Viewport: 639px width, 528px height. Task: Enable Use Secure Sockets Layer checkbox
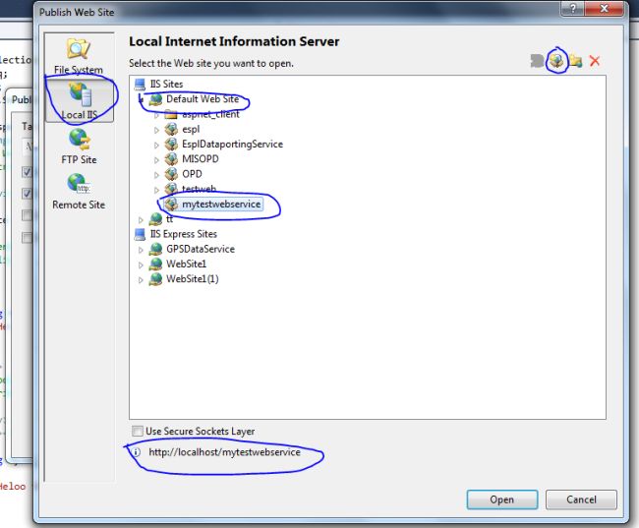(138, 431)
